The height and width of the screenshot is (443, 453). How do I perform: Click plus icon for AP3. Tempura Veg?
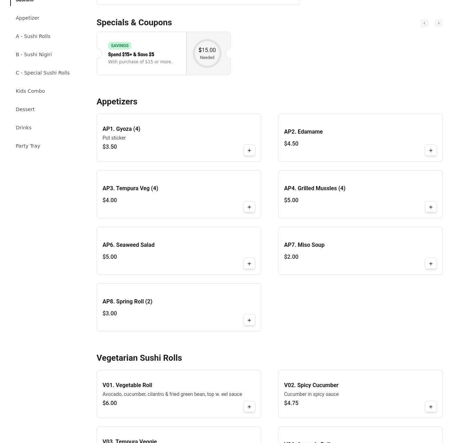pyautogui.click(x=249, y=207)
